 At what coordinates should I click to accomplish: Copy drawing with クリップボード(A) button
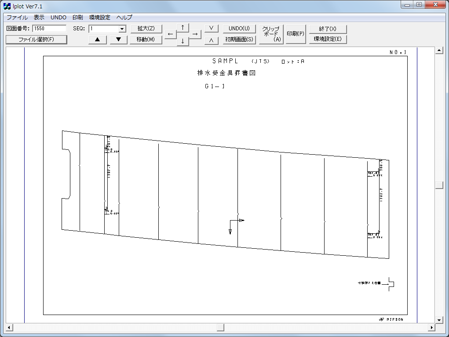click(271, 34)
